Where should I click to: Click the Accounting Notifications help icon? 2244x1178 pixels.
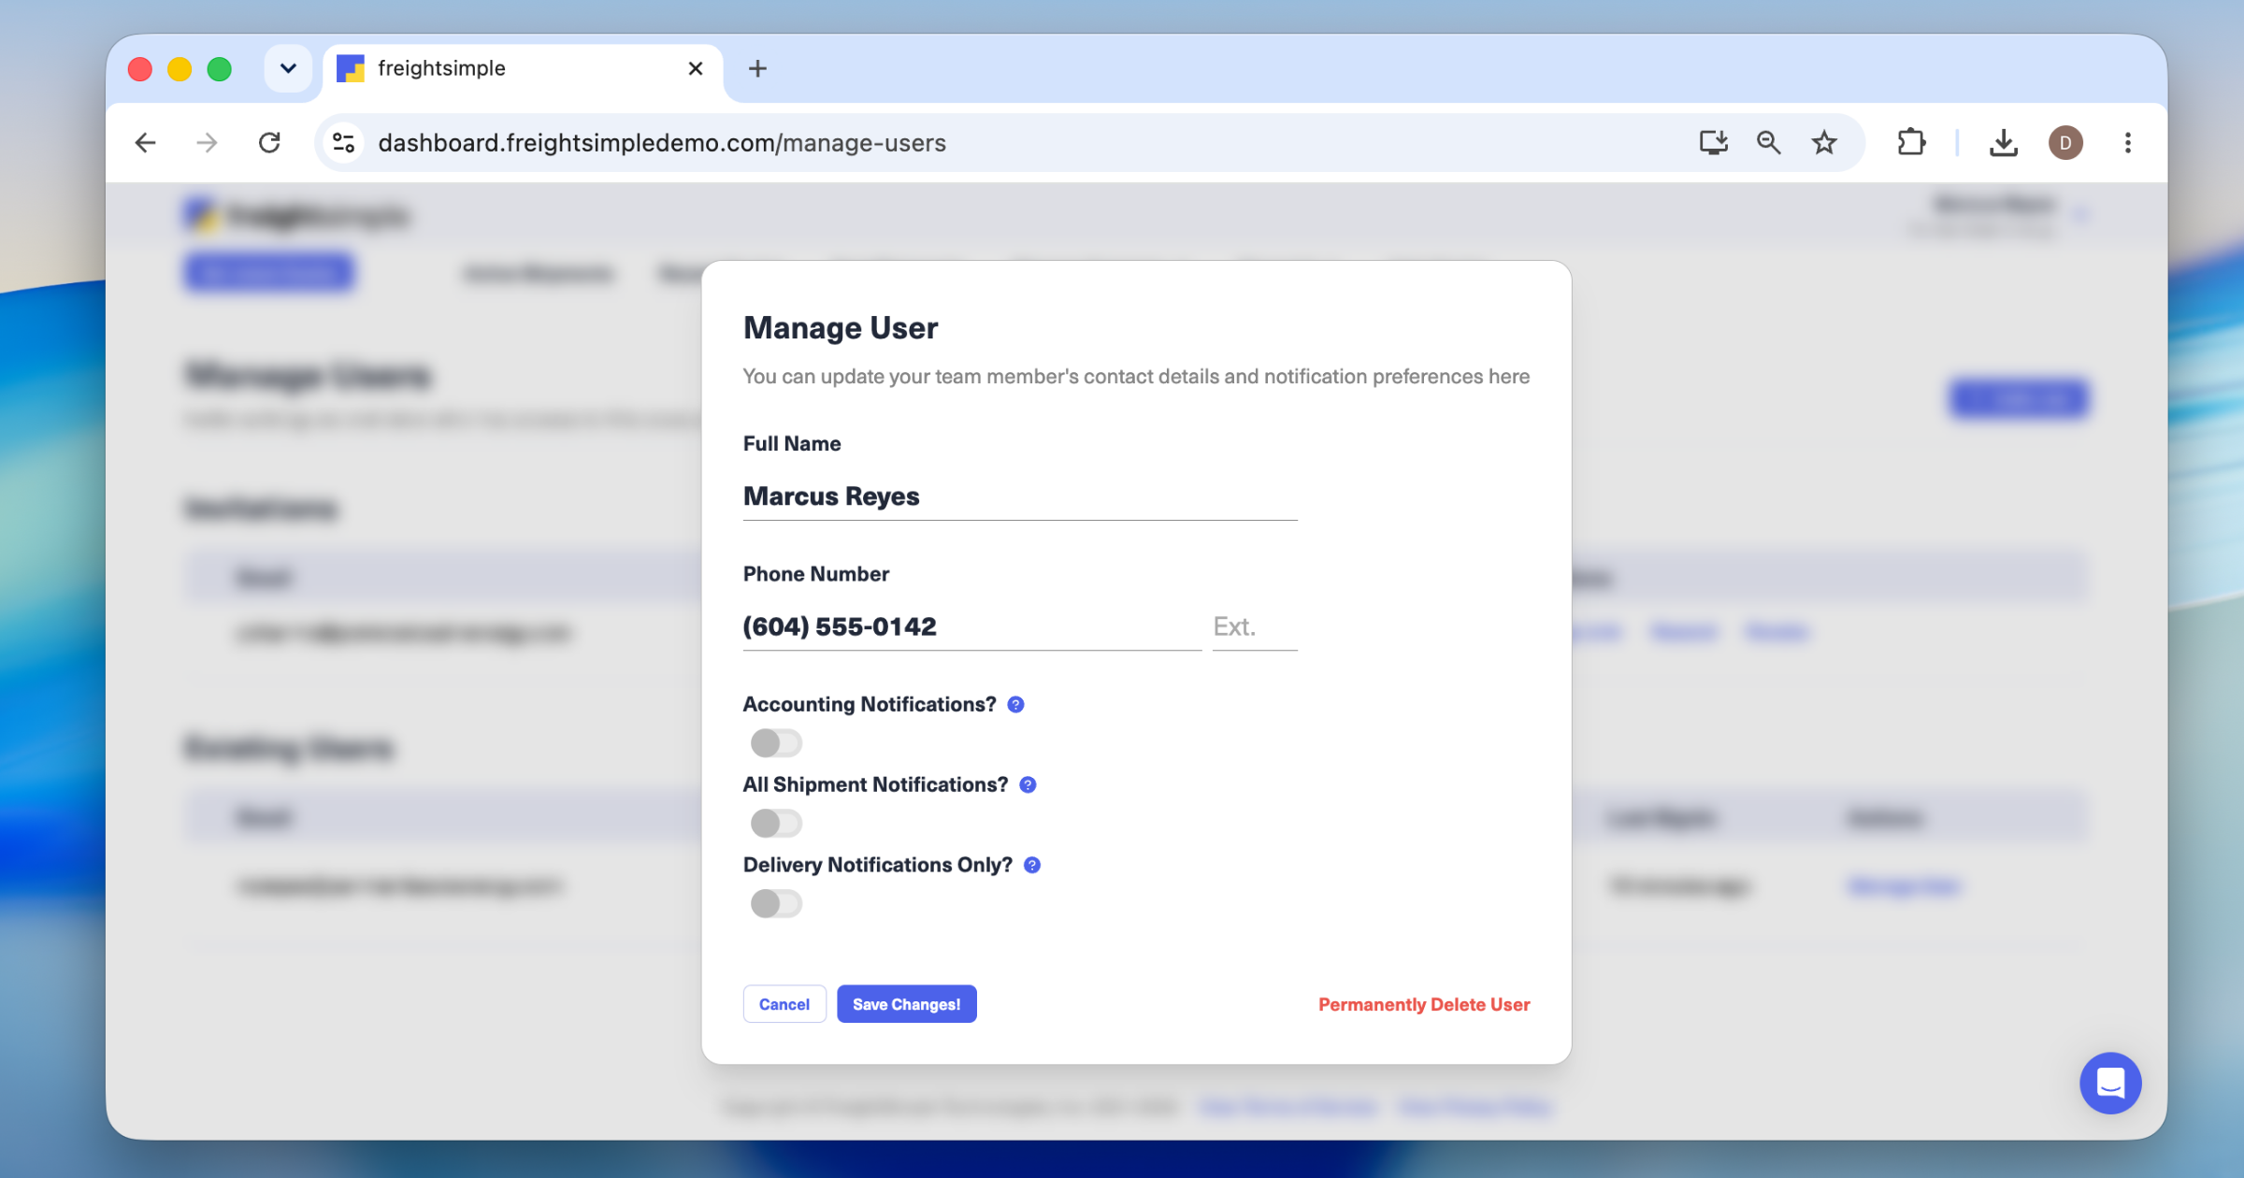coord(1015,705)
